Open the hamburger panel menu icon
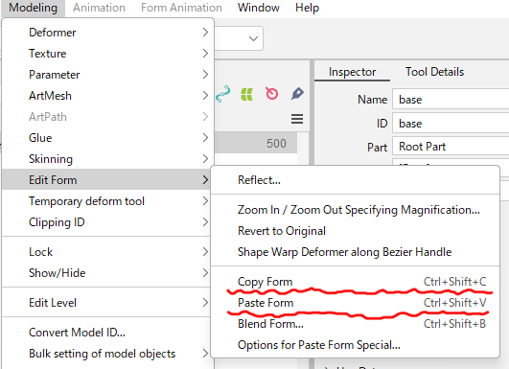The height and width of the screenshot is (369, 509). [x=297, y=119]
